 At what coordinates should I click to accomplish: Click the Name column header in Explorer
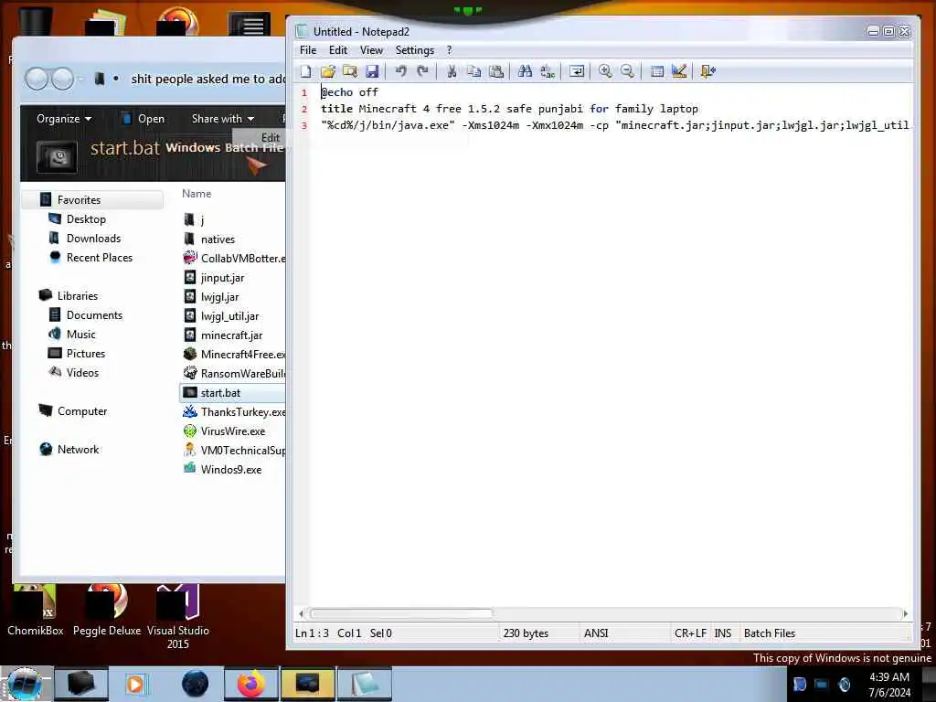pos(197,194)
